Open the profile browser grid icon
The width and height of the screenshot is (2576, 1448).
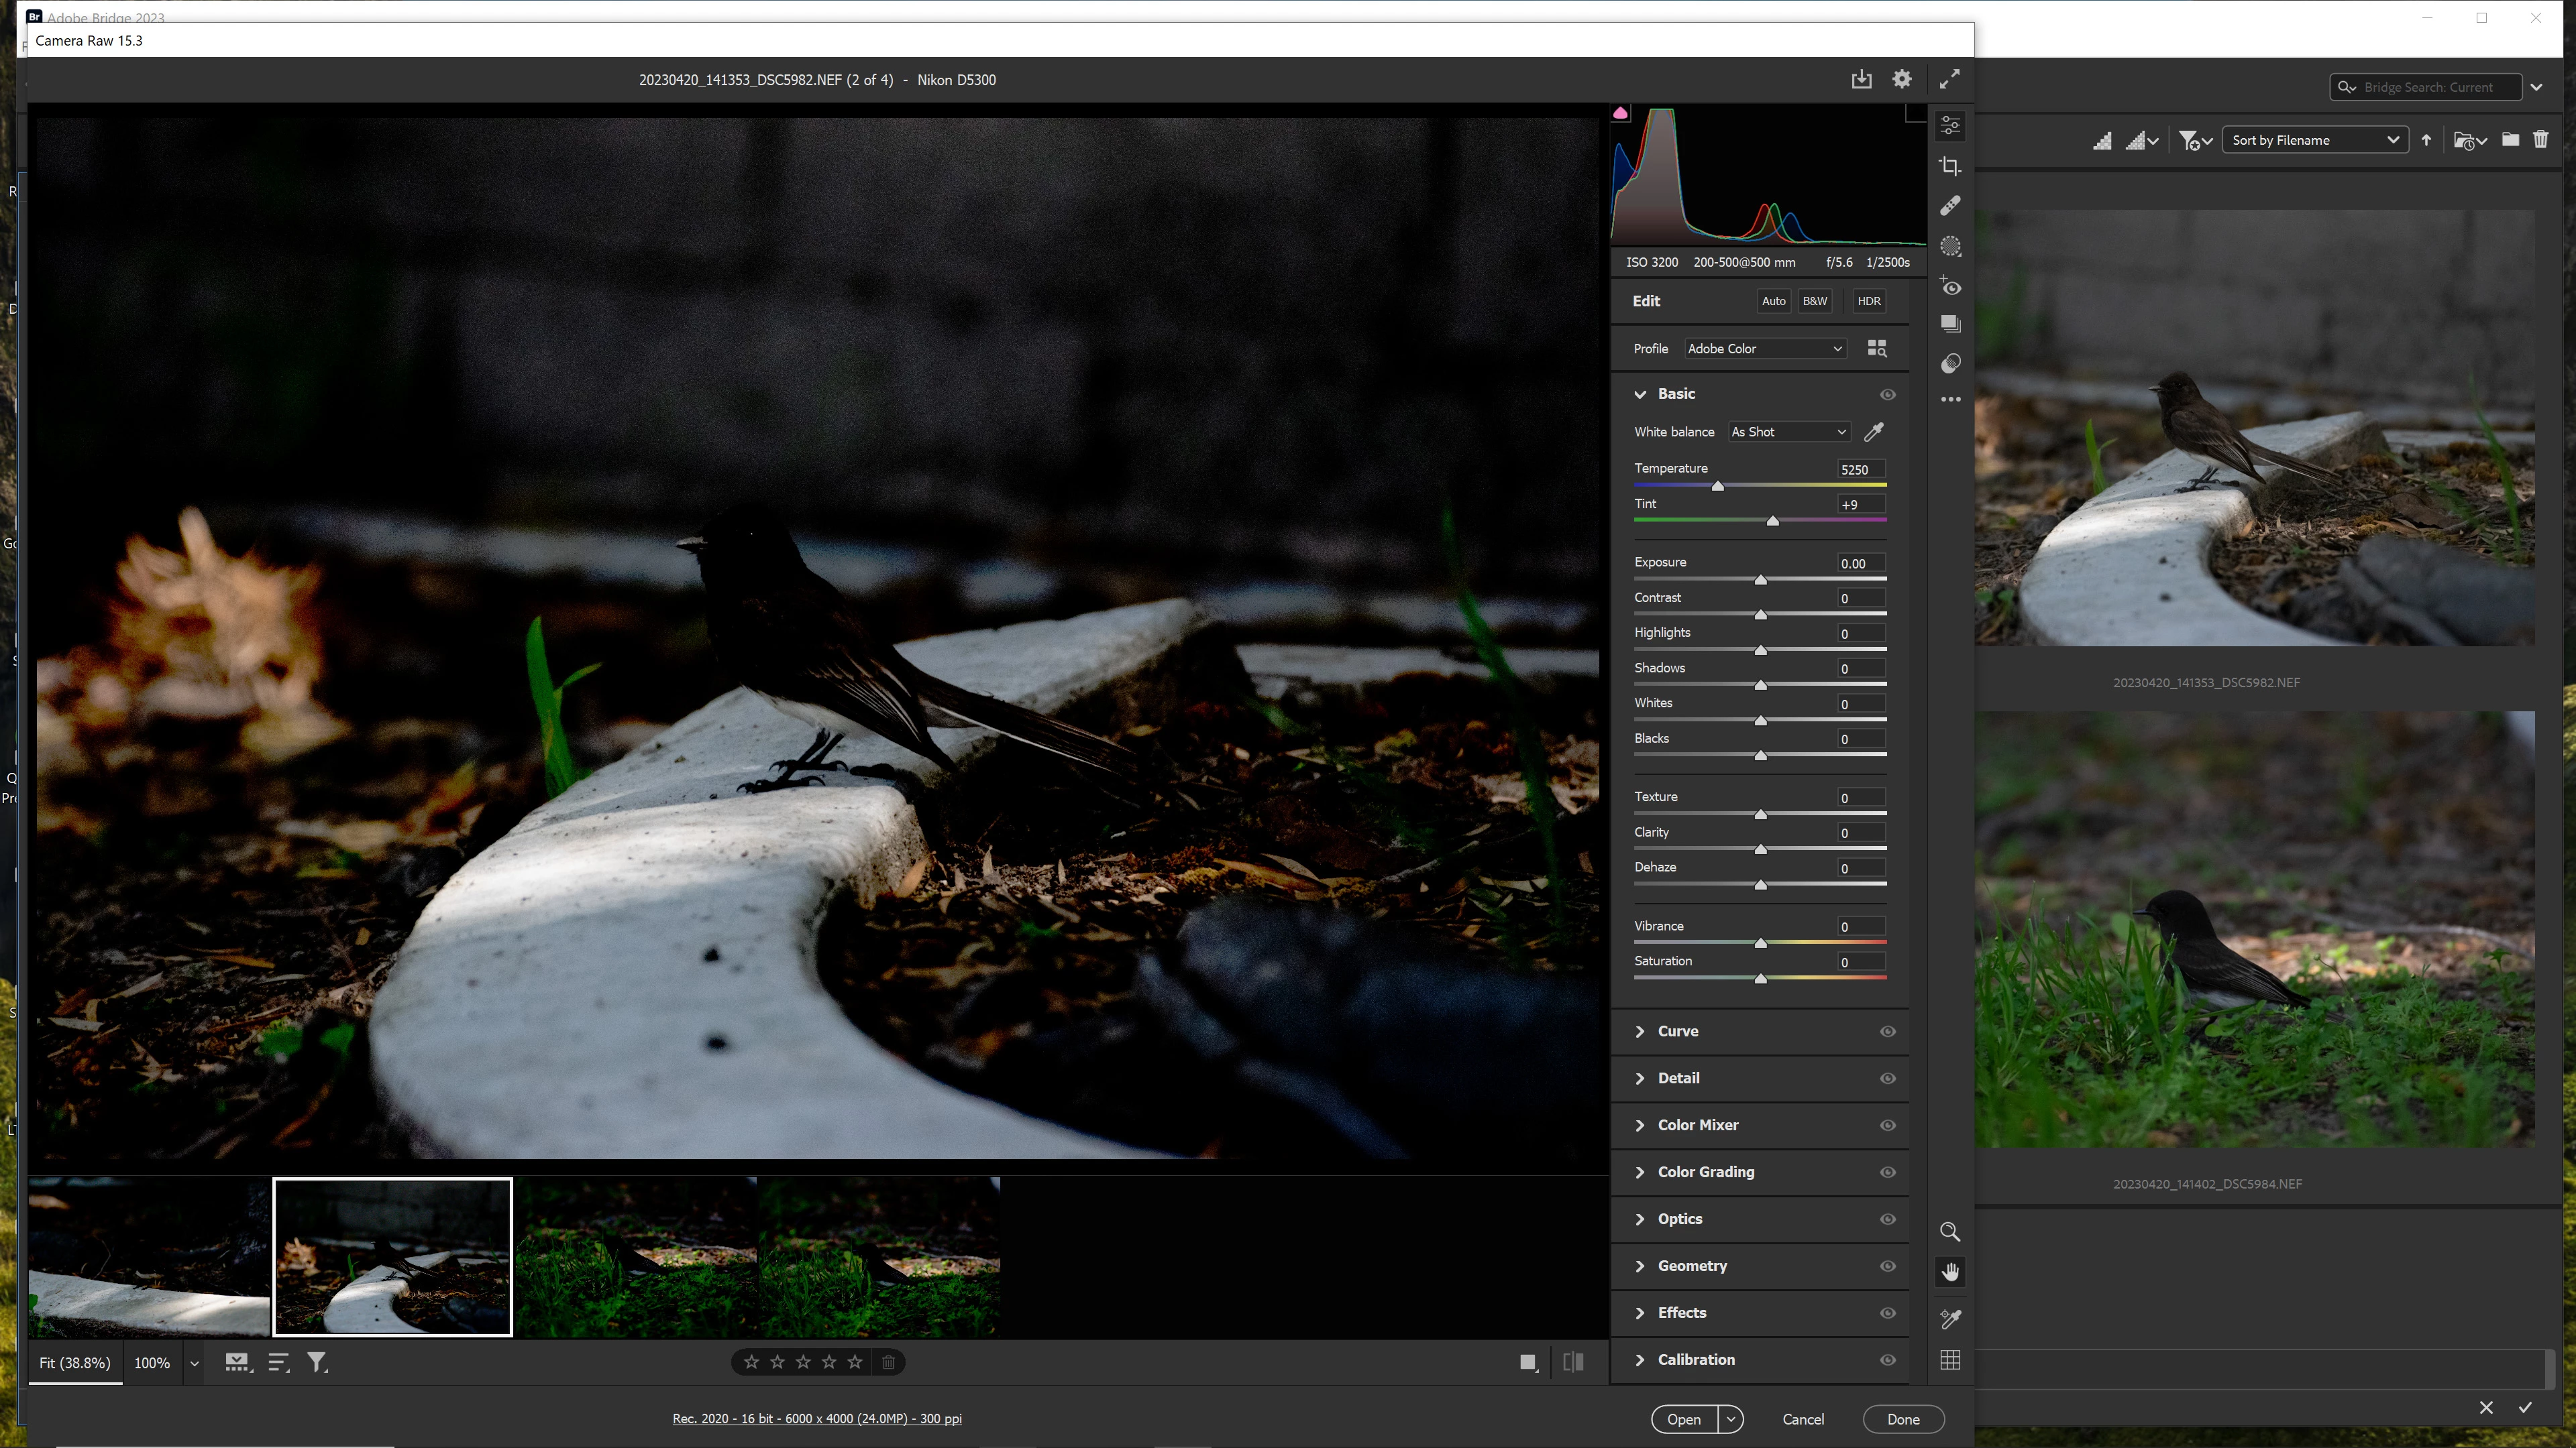coord(1877,349)
